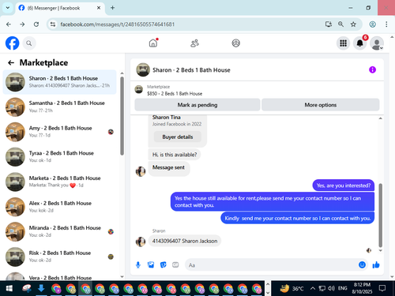395x296 pixels.
Task: Click the Sharon Jackson phone number message
Action: pyautogui.click(x=185, y=241)
